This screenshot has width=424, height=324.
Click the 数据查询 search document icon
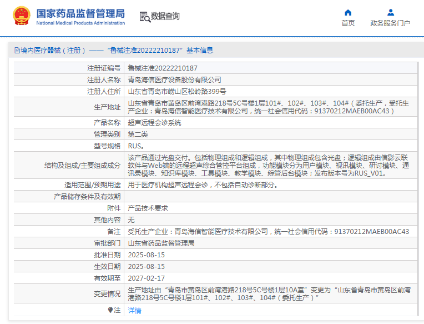point(144,17)
